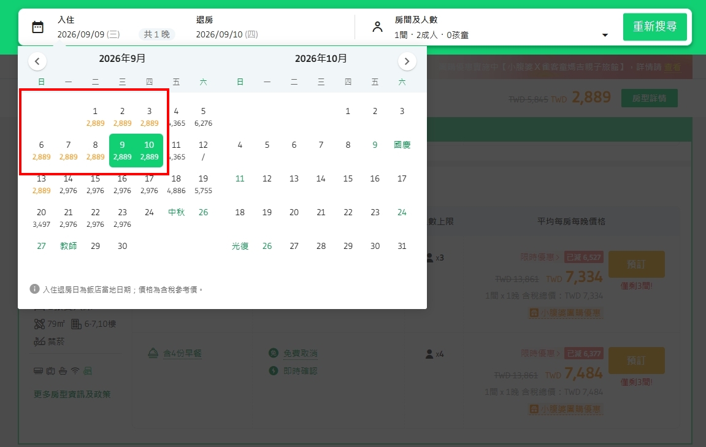This screenshot has height=447, width=706.
Task: Select highlighted September 10 date
Action: 149,150
